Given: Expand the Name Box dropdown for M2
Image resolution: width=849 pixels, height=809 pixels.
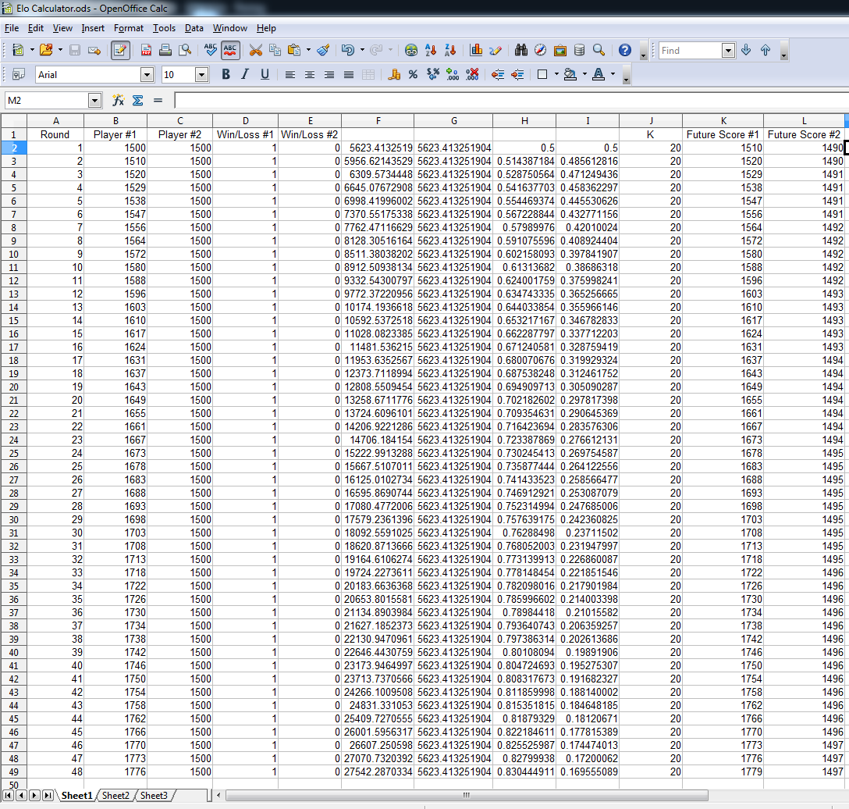Looking at the screenshot, I should point(95,100).
